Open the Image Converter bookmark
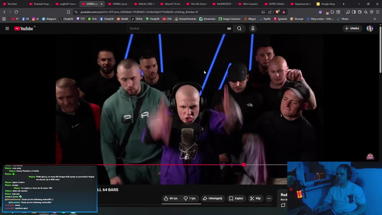 point(229,19)
